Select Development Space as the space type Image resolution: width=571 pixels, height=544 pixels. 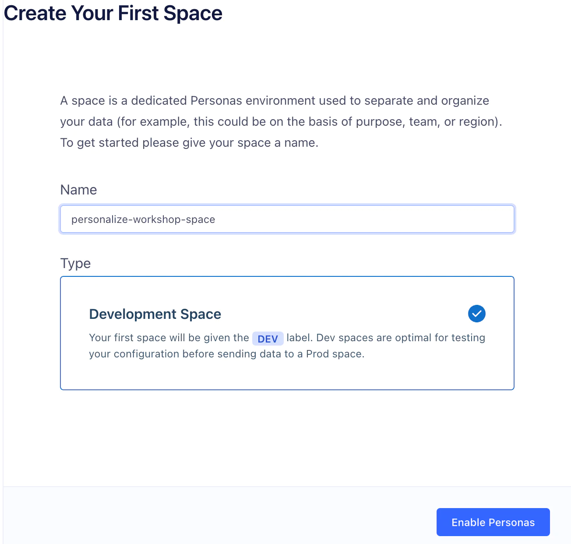point(287,333)
